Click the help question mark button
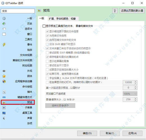Screen dimensions: 146x140 (x=115, y=11)
